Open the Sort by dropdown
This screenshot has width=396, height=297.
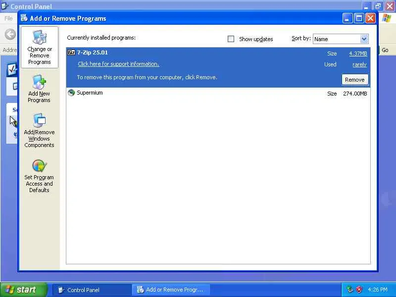364,39
